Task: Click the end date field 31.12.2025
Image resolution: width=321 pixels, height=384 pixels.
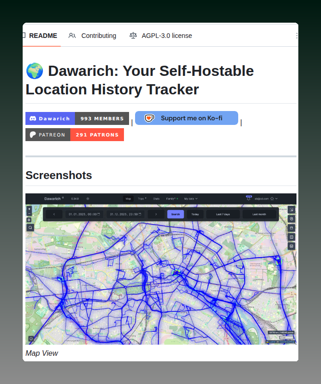Action: [125, 214]
